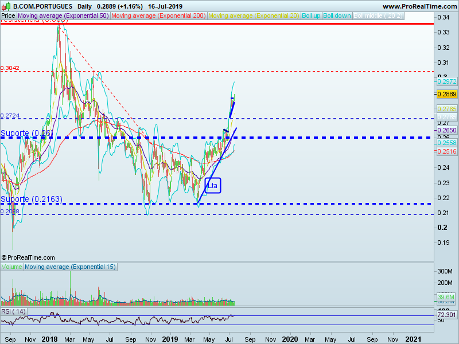The width and height of the screenshot is (459, 344).
Task: Click the Boll middle (20 2) legend
Action: click(378, 16)
